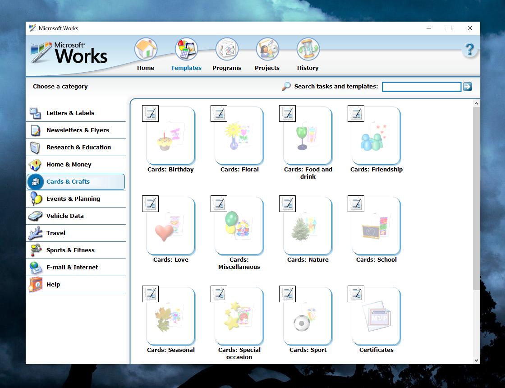View the History page

point(308,54)
